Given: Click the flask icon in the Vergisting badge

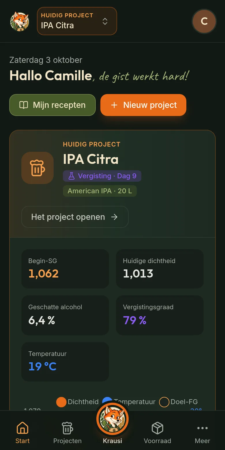Looking at the screenshot, I should point(71,176).
